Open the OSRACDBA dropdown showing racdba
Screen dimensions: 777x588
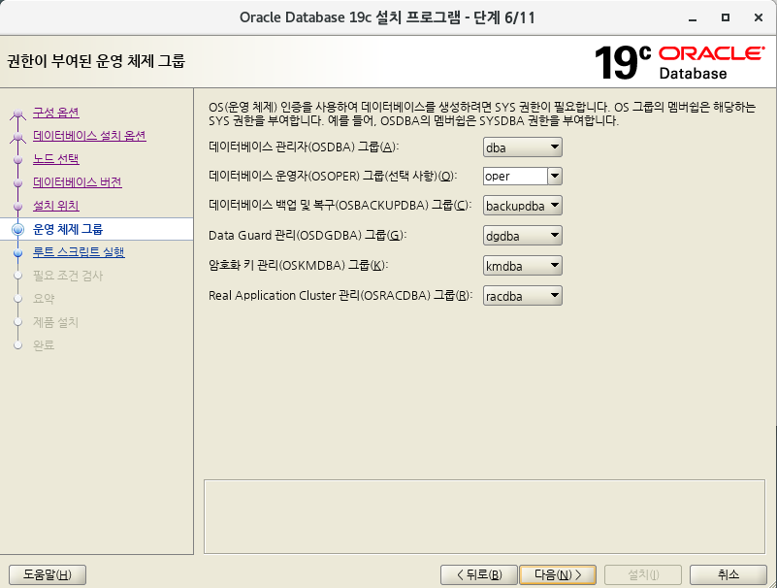tap(522, 296)
